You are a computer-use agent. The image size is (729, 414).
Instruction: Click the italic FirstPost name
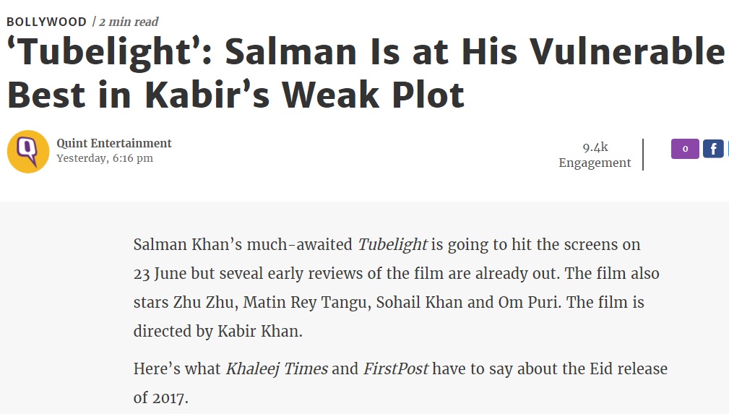point(396,369)
